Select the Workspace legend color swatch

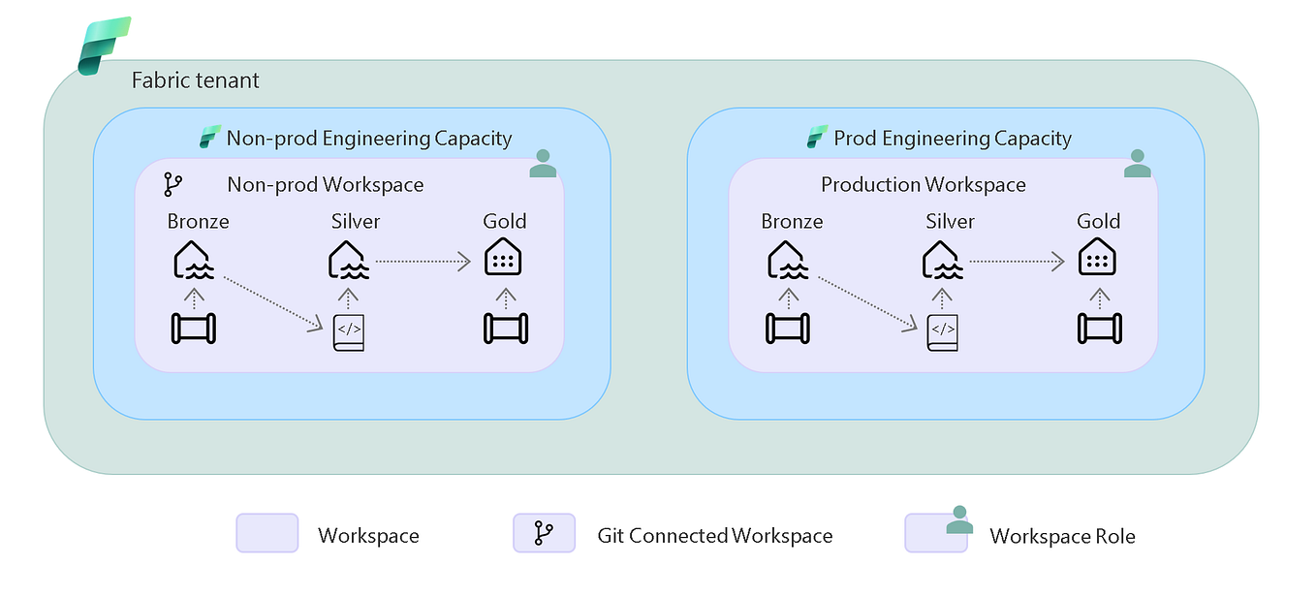(266, 534)
